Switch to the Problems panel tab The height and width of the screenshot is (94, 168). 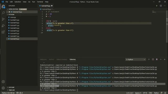[x=43, y=60]
